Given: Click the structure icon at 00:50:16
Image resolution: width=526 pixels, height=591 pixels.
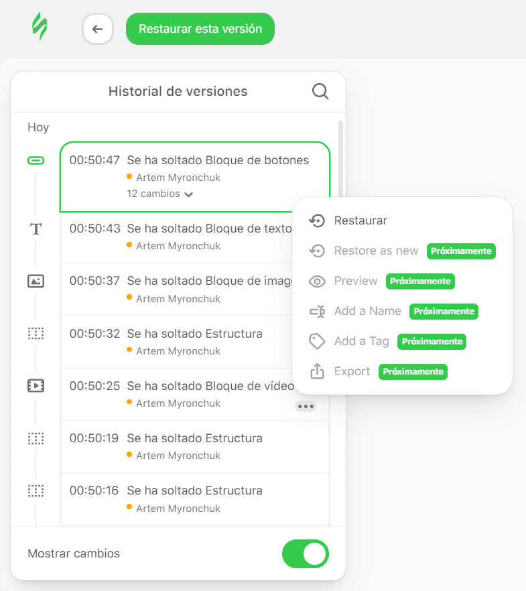Looking at the screenshot, I should (x=36, y=490).
